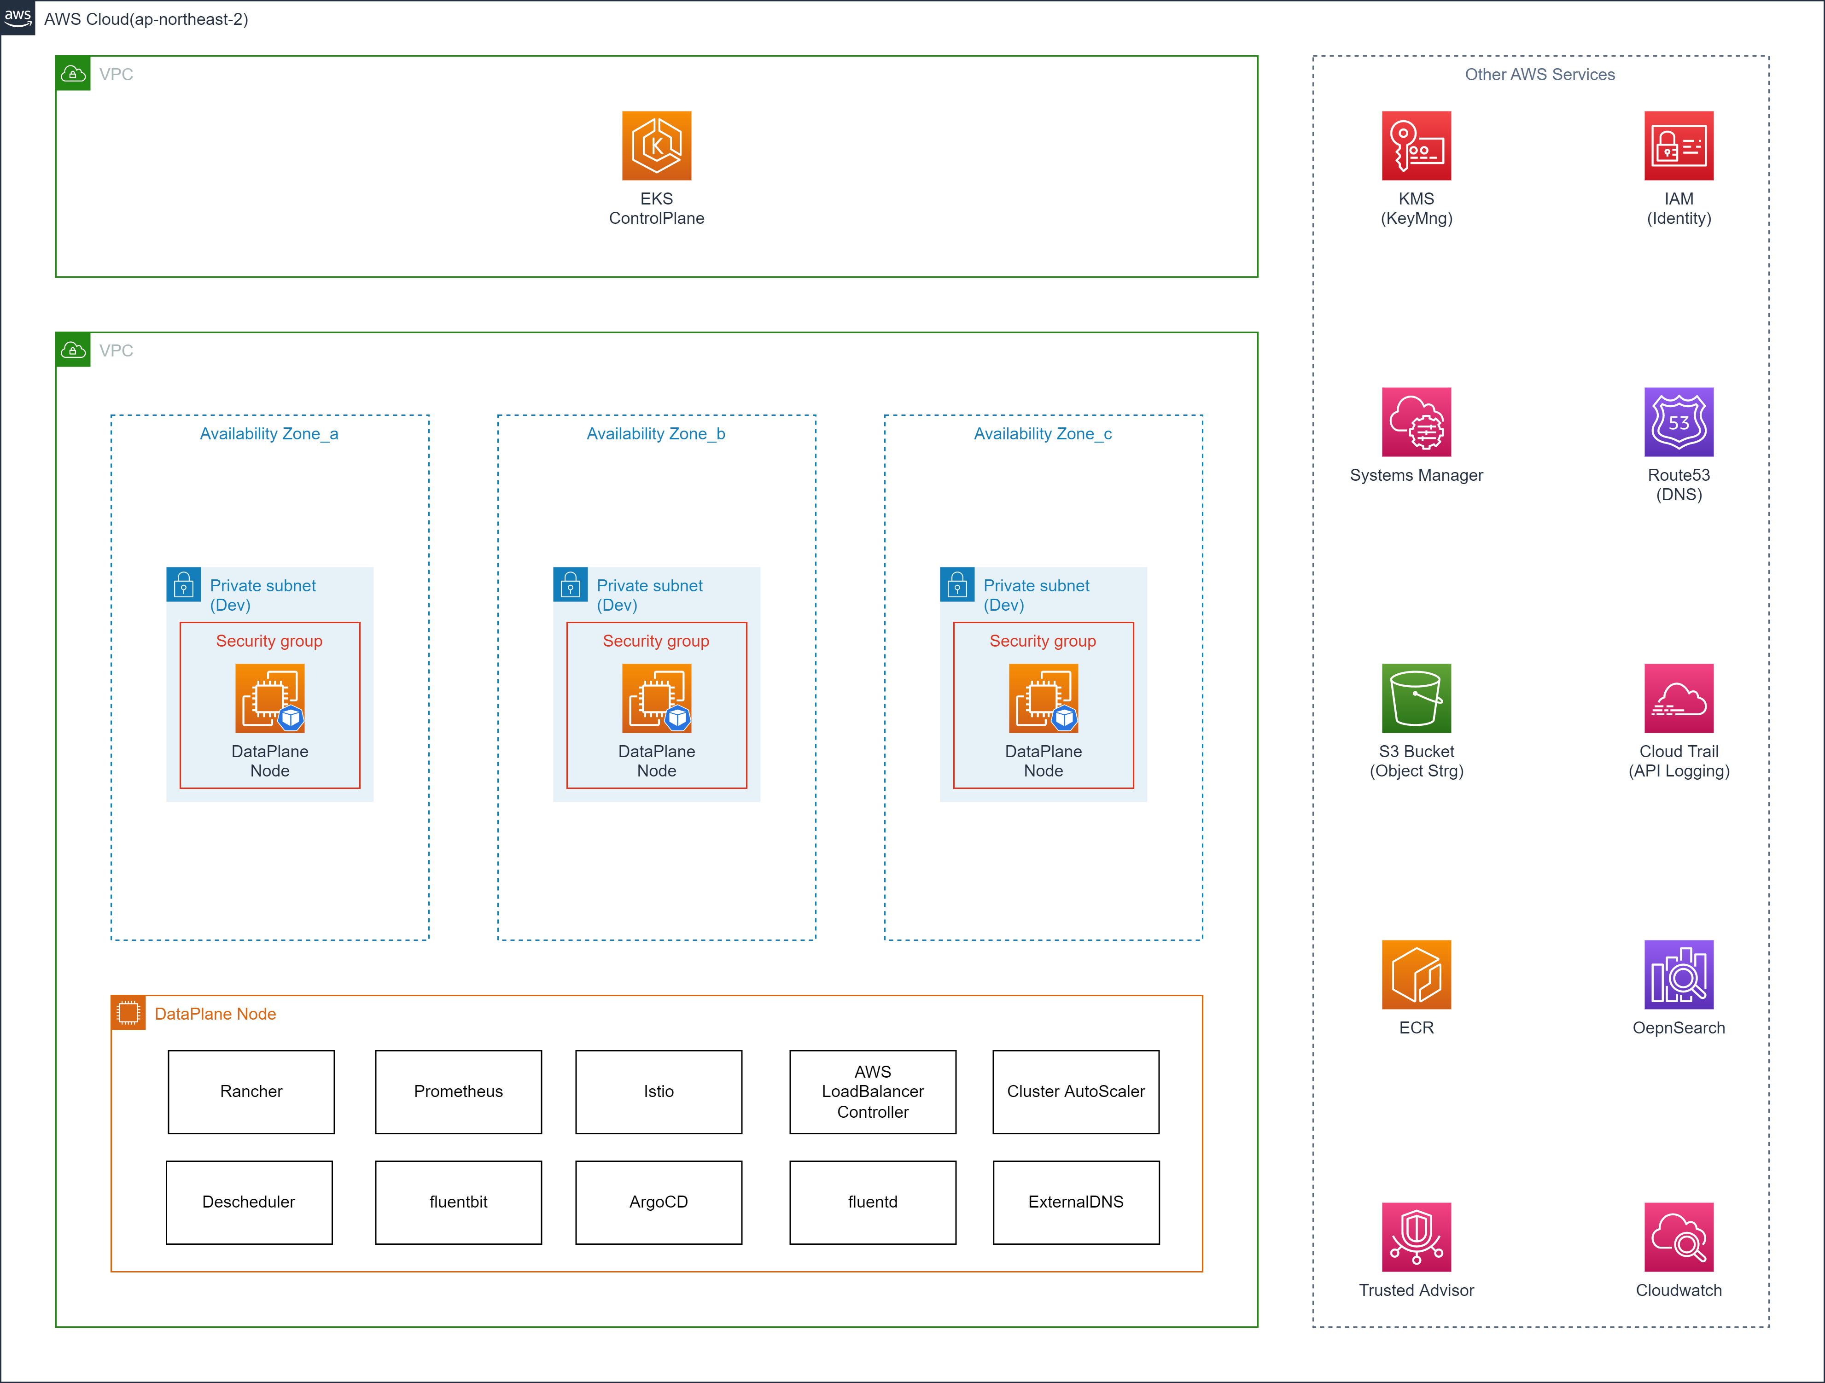Click Private subnet (Dev) label in Zone_b
Screen dimensions: 1825x1383
pyautogui.click(x=649, y=595)
